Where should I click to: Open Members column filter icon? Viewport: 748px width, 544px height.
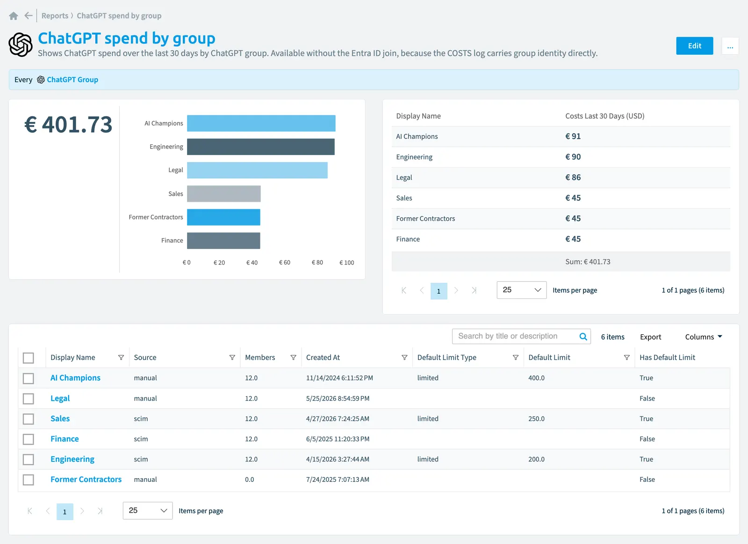[x=293, y=358]
